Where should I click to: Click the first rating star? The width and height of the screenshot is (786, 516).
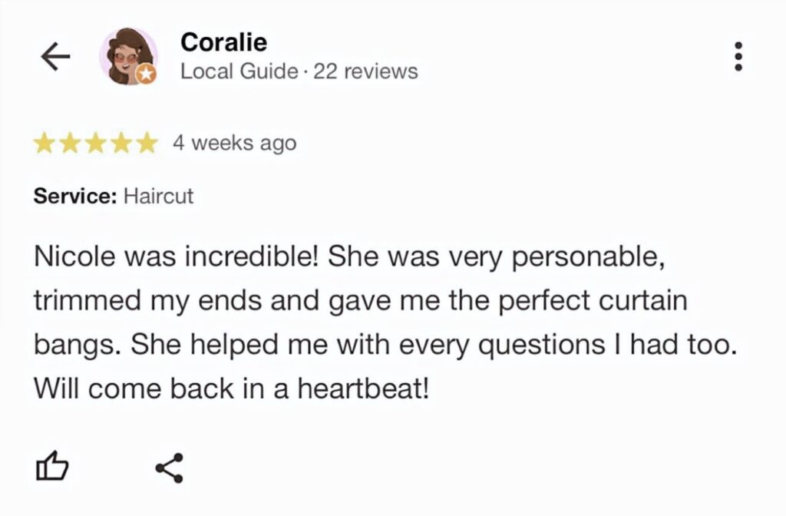45,144
